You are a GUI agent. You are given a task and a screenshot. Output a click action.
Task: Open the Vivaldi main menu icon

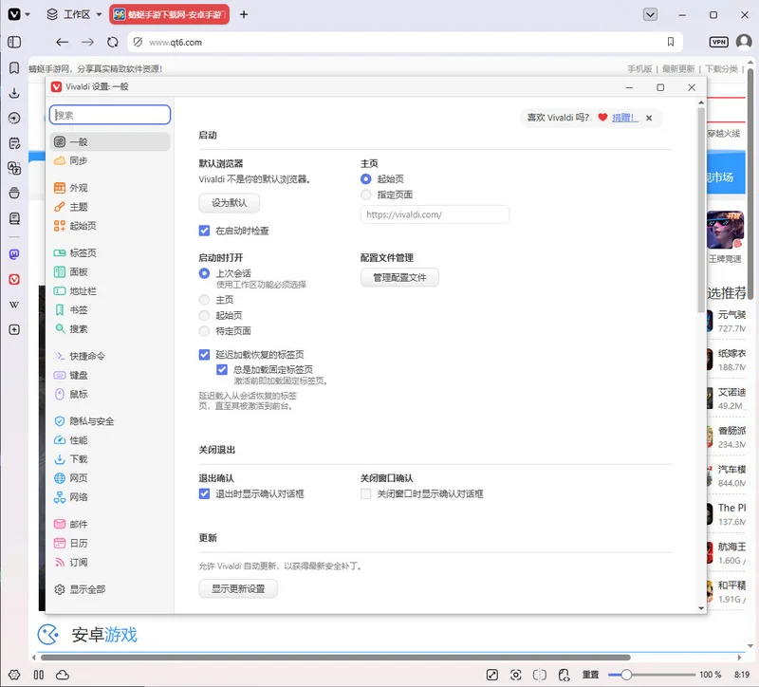(14, 14)
